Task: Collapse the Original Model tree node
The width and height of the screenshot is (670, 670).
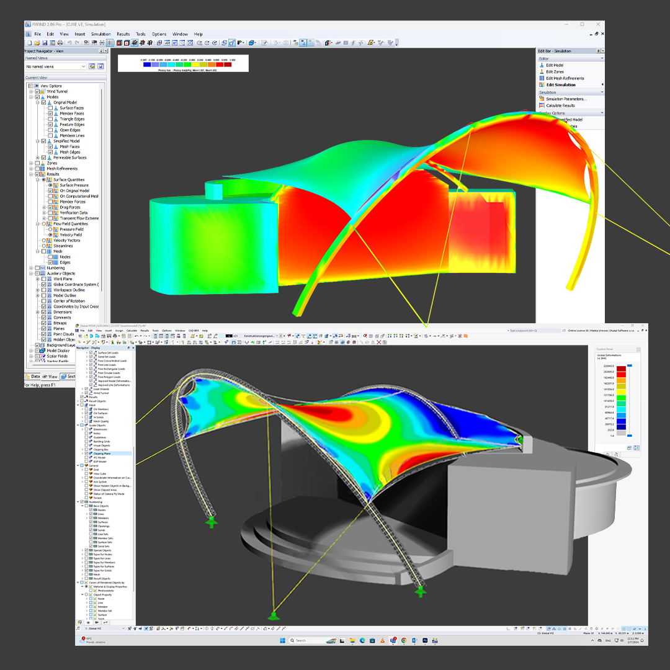Action: (x=38, y=102)
